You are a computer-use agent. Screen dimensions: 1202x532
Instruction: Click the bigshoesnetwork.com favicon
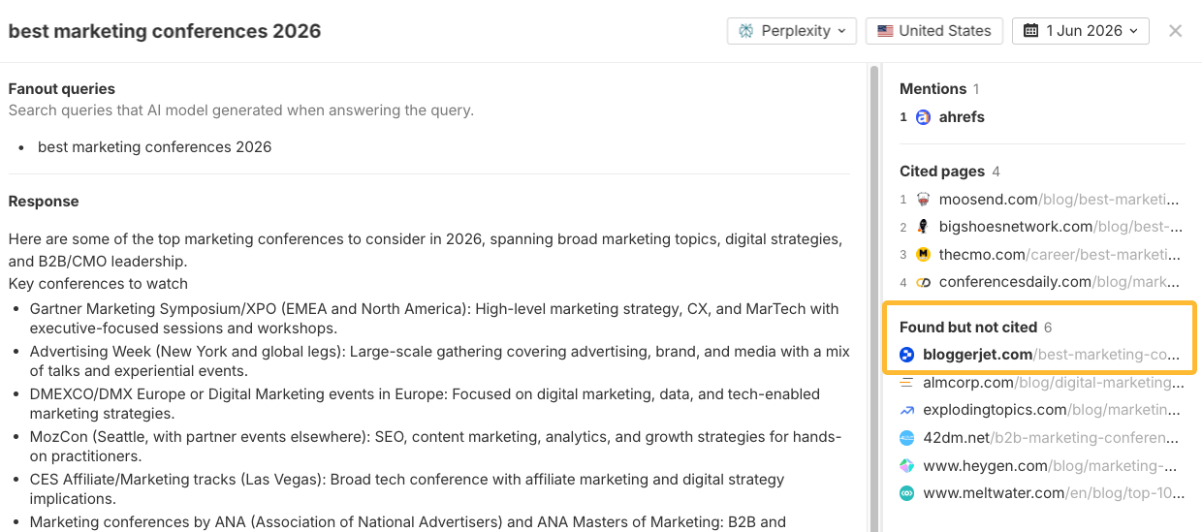pyautogui.click(x=923, y=227)
